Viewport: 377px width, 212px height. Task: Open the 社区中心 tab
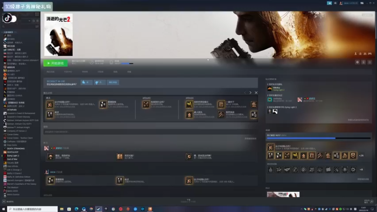point(68,72)
